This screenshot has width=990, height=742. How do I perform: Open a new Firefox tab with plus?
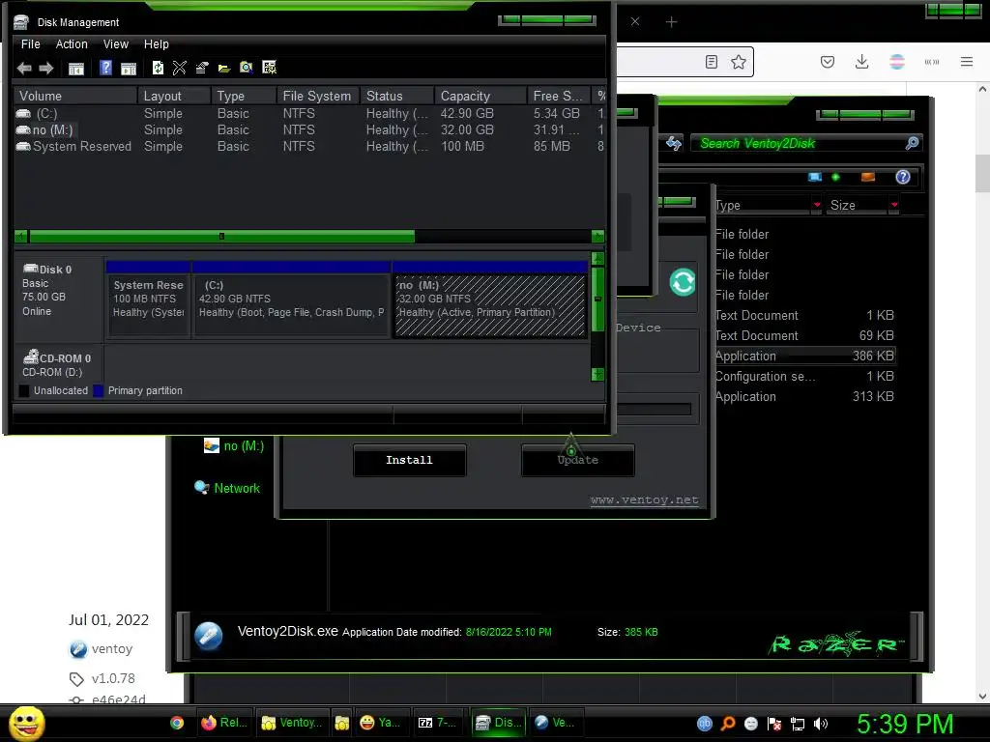(671, 22)
